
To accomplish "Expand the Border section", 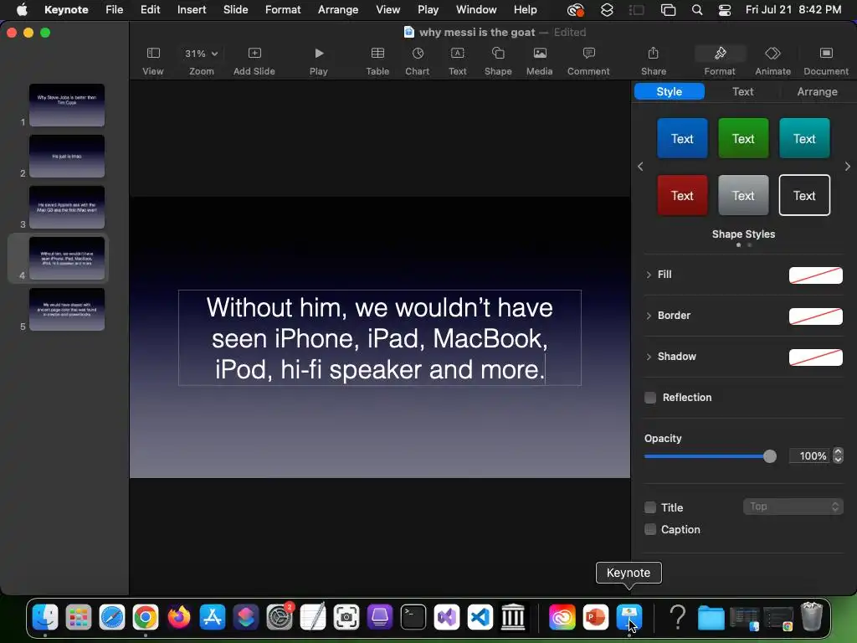I will (x=649, y=316).
